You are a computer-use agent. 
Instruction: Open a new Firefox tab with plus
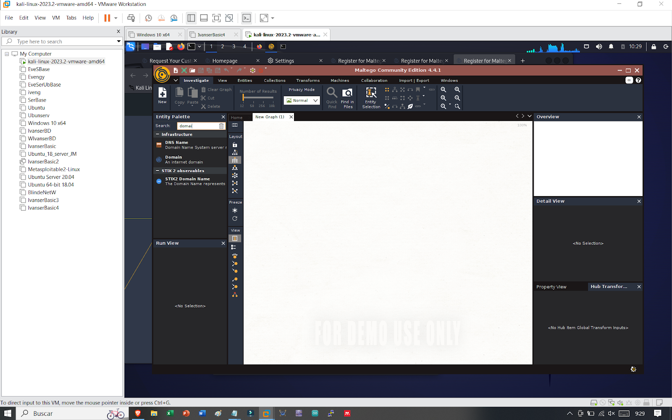(522, 60)
